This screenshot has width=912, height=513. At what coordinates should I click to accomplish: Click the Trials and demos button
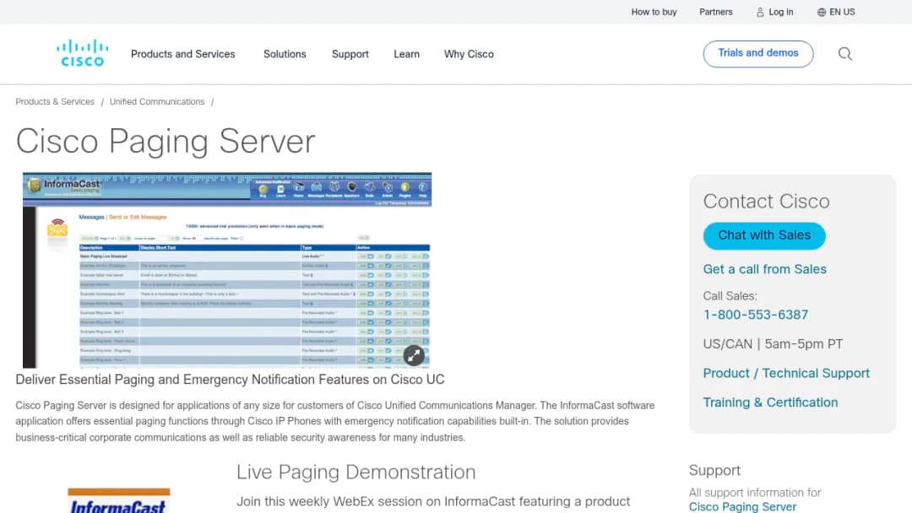[757, 53]
